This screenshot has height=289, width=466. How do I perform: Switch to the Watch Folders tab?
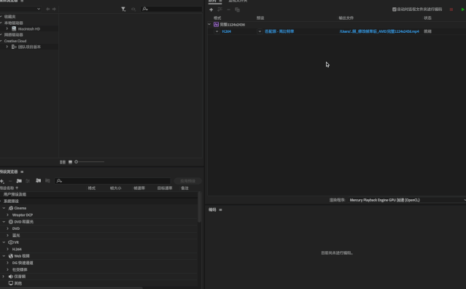point(238,1)
